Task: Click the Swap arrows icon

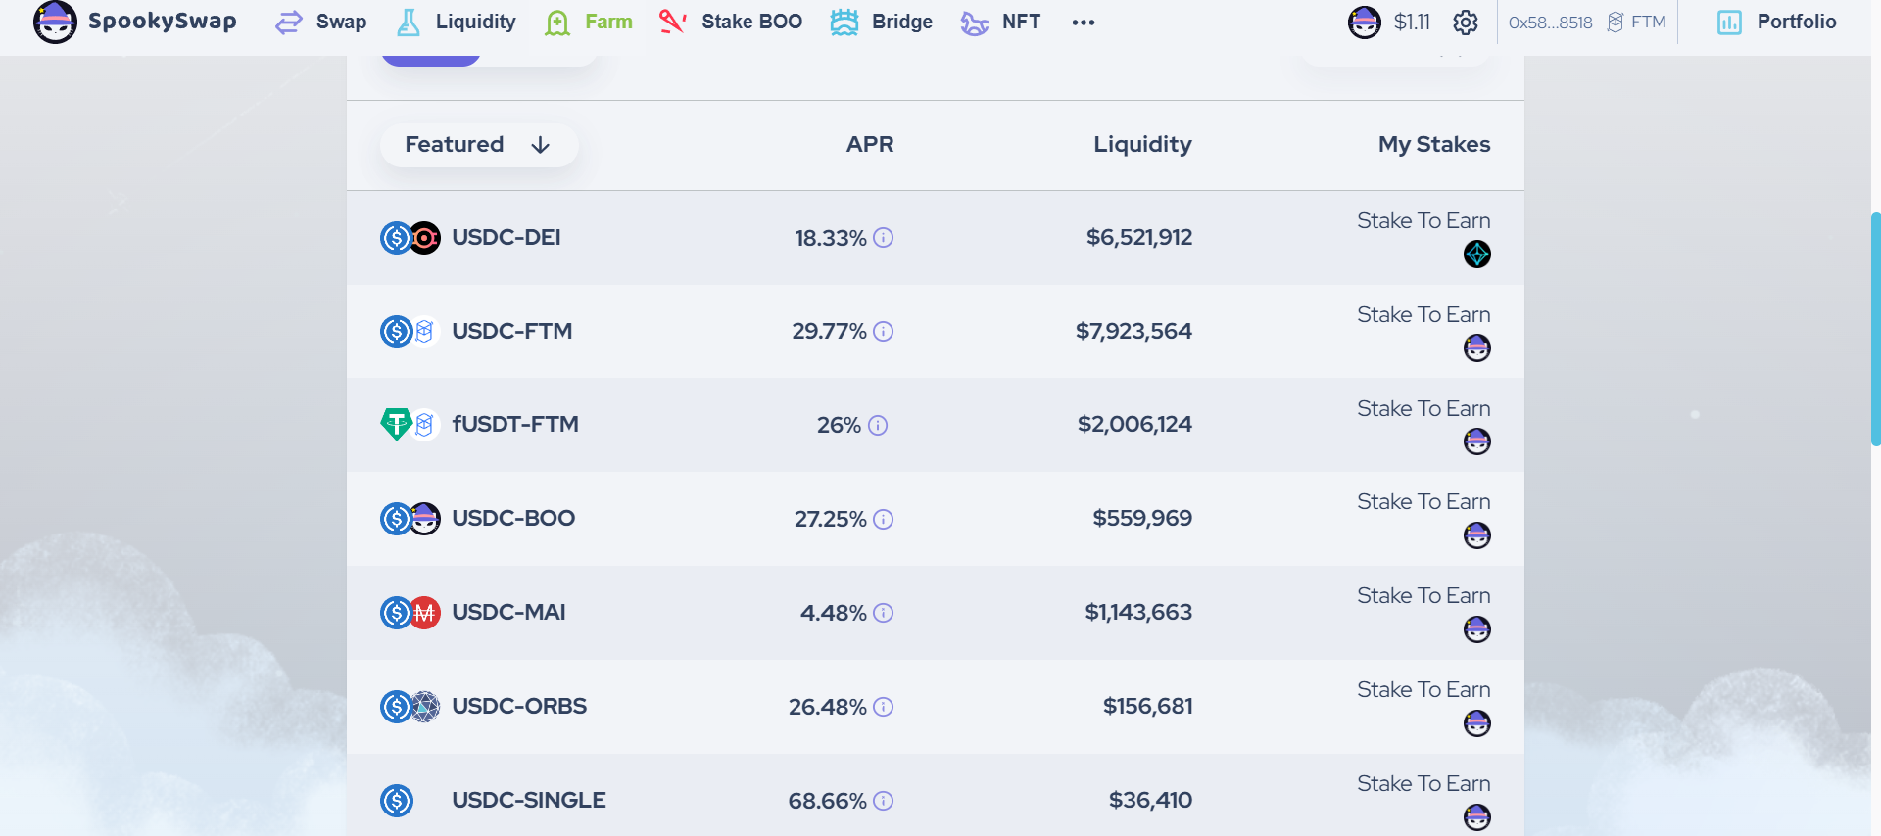Action: (289, 23)
